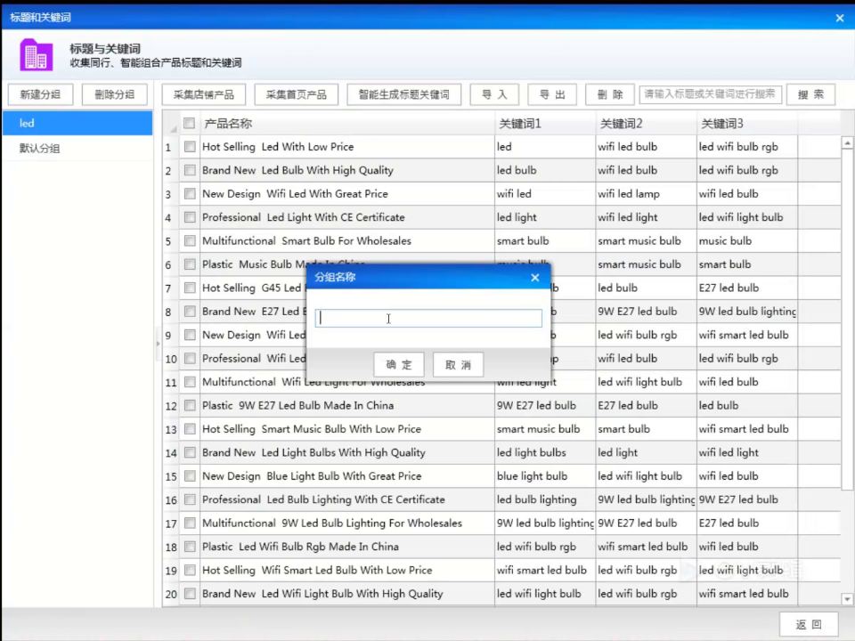Click the 关键词3 column header
855x641 pixels.
[747, 123]
